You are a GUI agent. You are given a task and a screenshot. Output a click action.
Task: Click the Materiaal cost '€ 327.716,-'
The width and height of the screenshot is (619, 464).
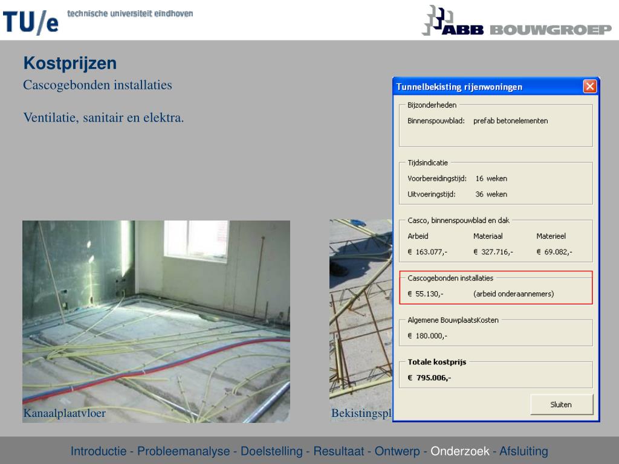pos(493,252)
